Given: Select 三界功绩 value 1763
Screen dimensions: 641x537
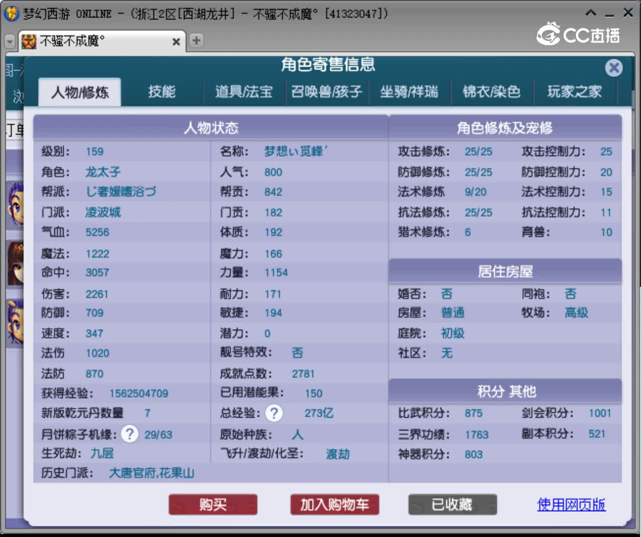Looking at the screenshot, I should pos(477,435).
